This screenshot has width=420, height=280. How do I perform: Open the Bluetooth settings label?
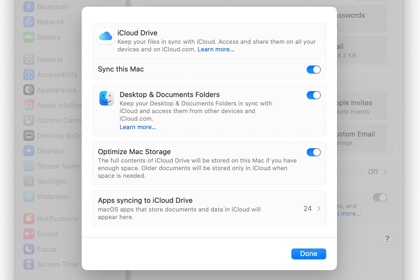pos(53,7)
